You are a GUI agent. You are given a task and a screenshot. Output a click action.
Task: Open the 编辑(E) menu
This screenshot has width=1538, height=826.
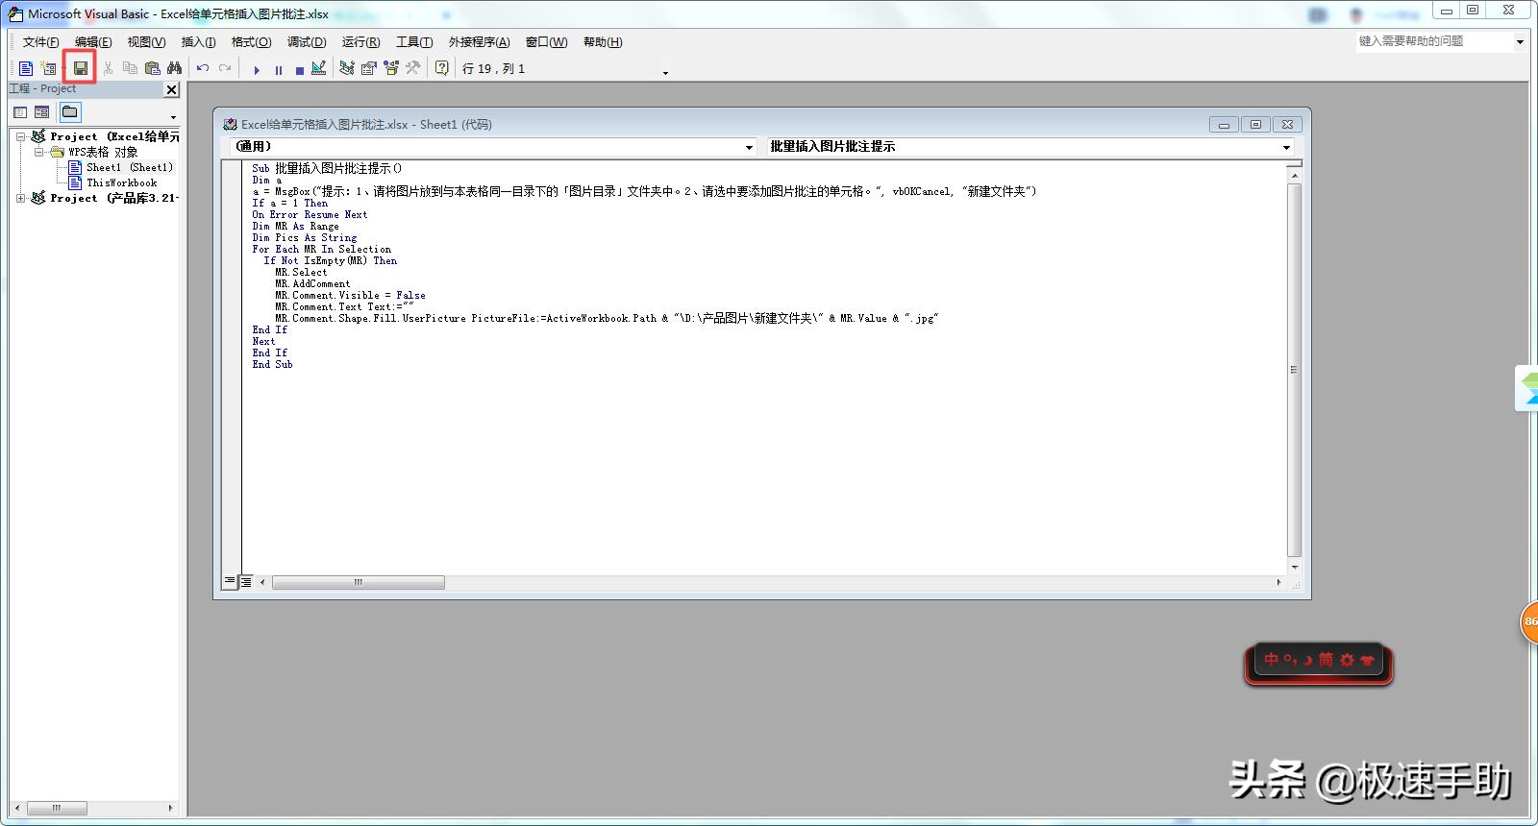click(x=93, y=42)
